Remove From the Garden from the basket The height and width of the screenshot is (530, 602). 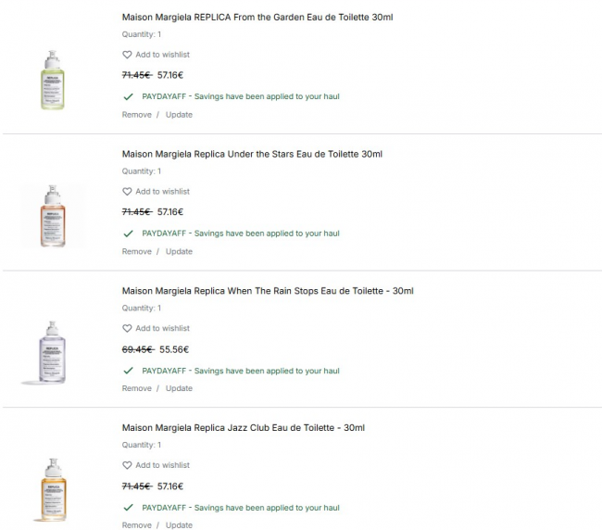(x=136, y=115)
